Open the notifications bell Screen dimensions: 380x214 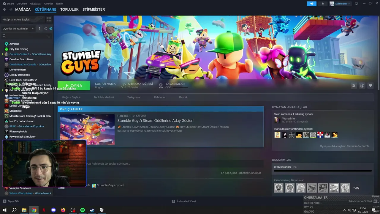(323, 4)
